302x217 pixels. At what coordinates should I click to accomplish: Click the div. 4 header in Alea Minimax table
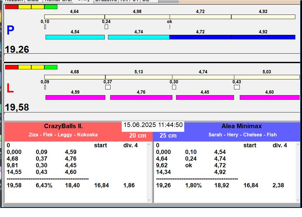click(280, 145)
